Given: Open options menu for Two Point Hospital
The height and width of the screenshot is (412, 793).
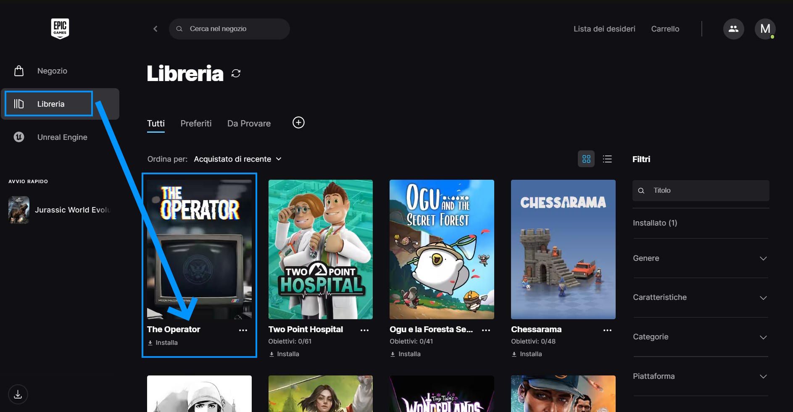Looking at the screenshot, I should pyautogui.click(x=364, y=330).
